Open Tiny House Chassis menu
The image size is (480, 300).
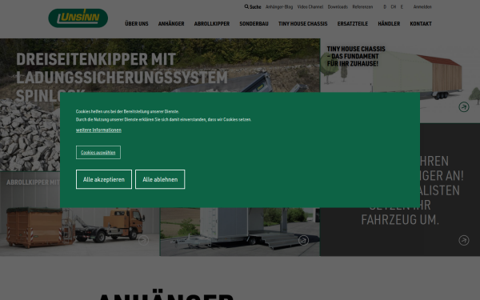[302, 23]
